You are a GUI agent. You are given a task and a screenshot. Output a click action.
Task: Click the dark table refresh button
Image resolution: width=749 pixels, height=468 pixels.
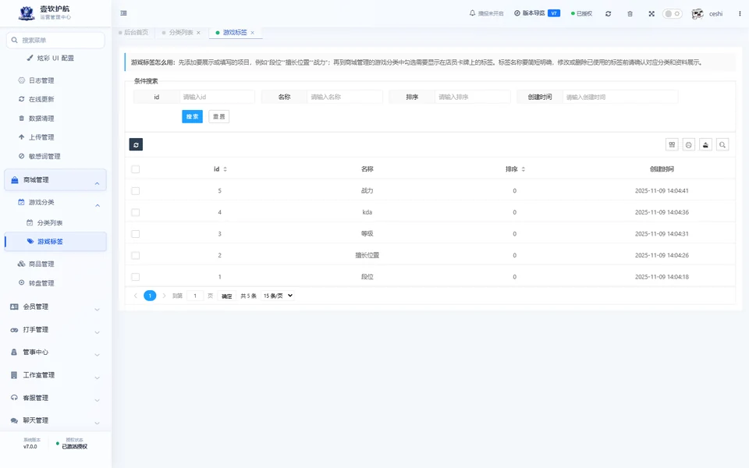coord(136,145)
